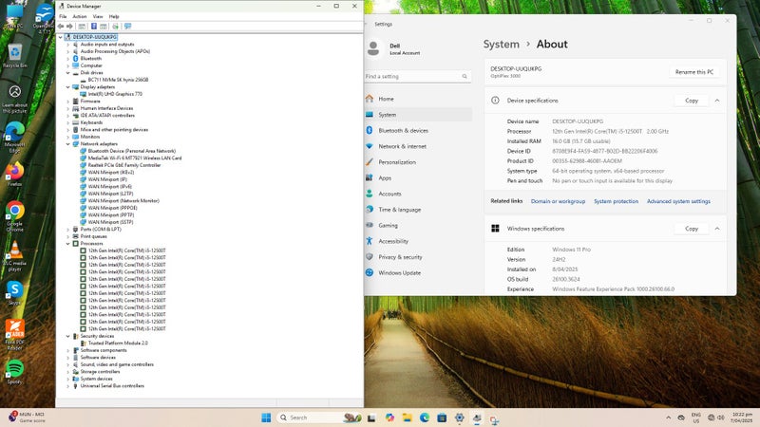Open the Windows Start button

click(266, 418)
